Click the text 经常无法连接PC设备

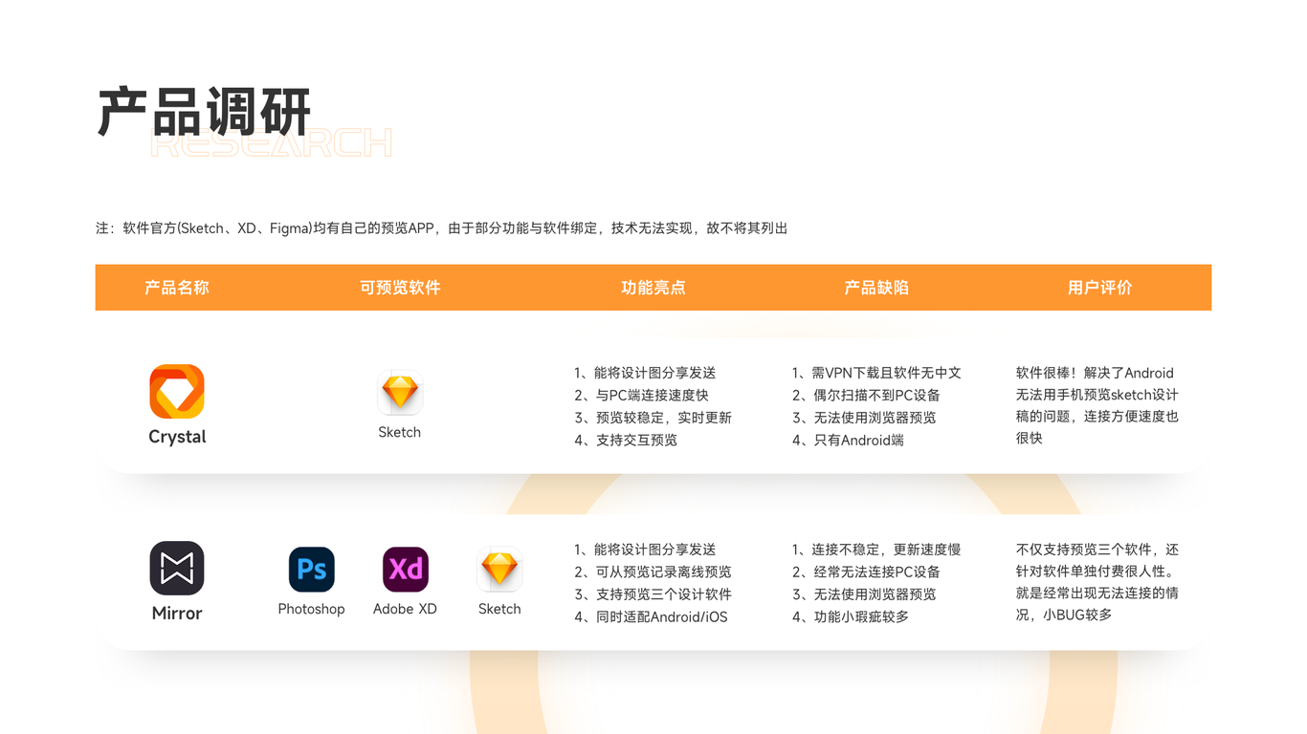[x=866, y=572]
